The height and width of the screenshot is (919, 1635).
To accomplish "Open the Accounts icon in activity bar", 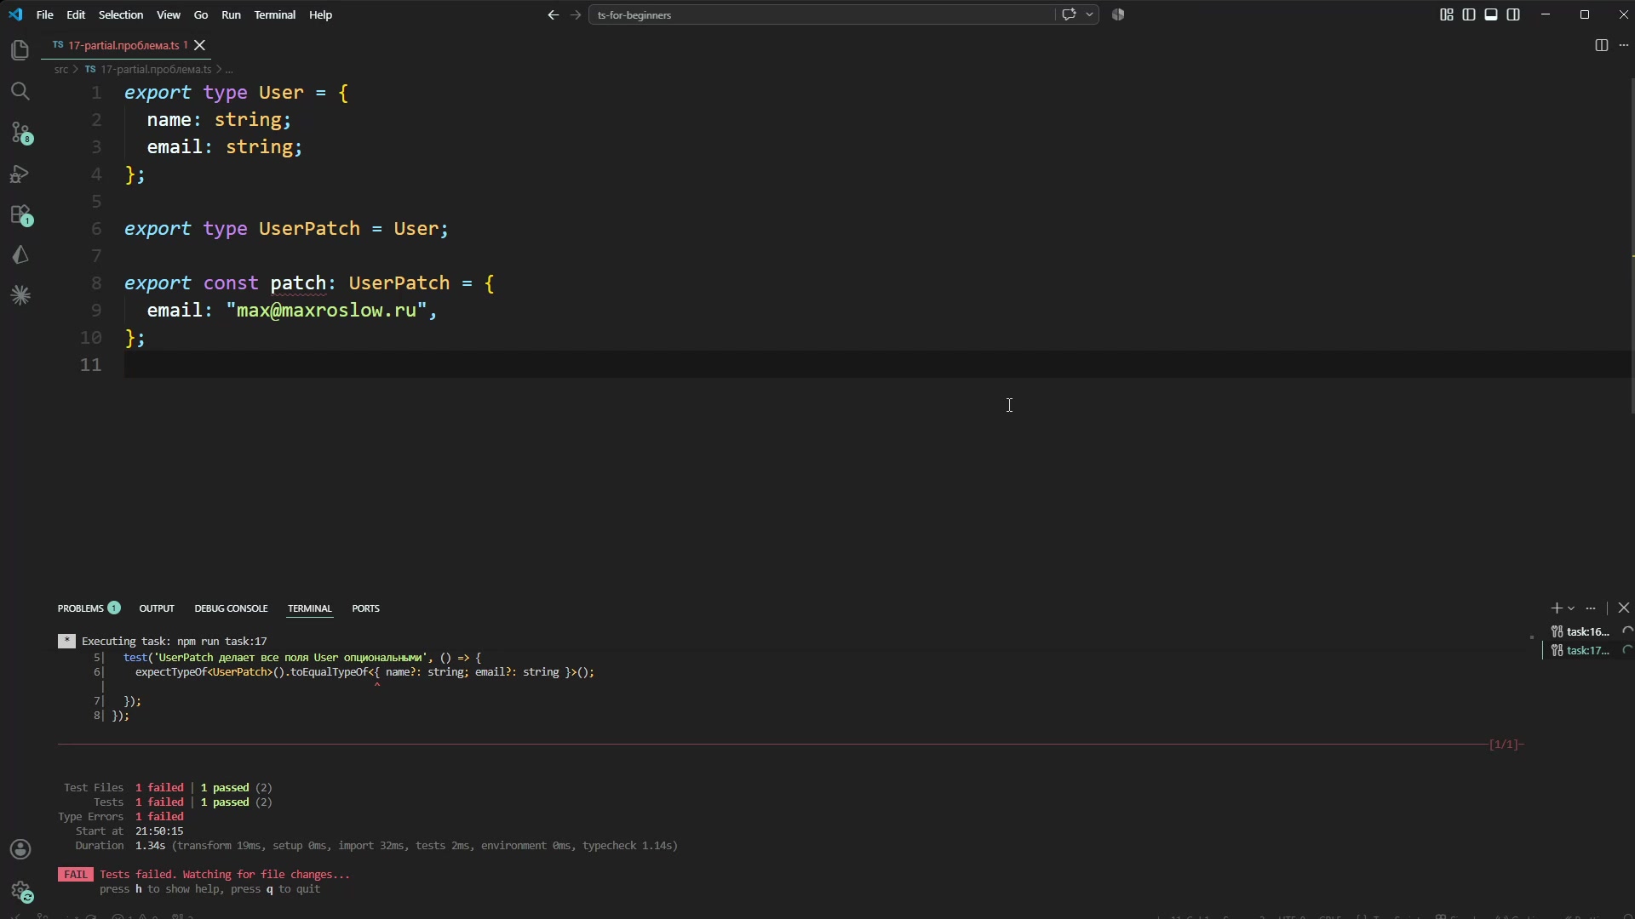I will [20, 849].
